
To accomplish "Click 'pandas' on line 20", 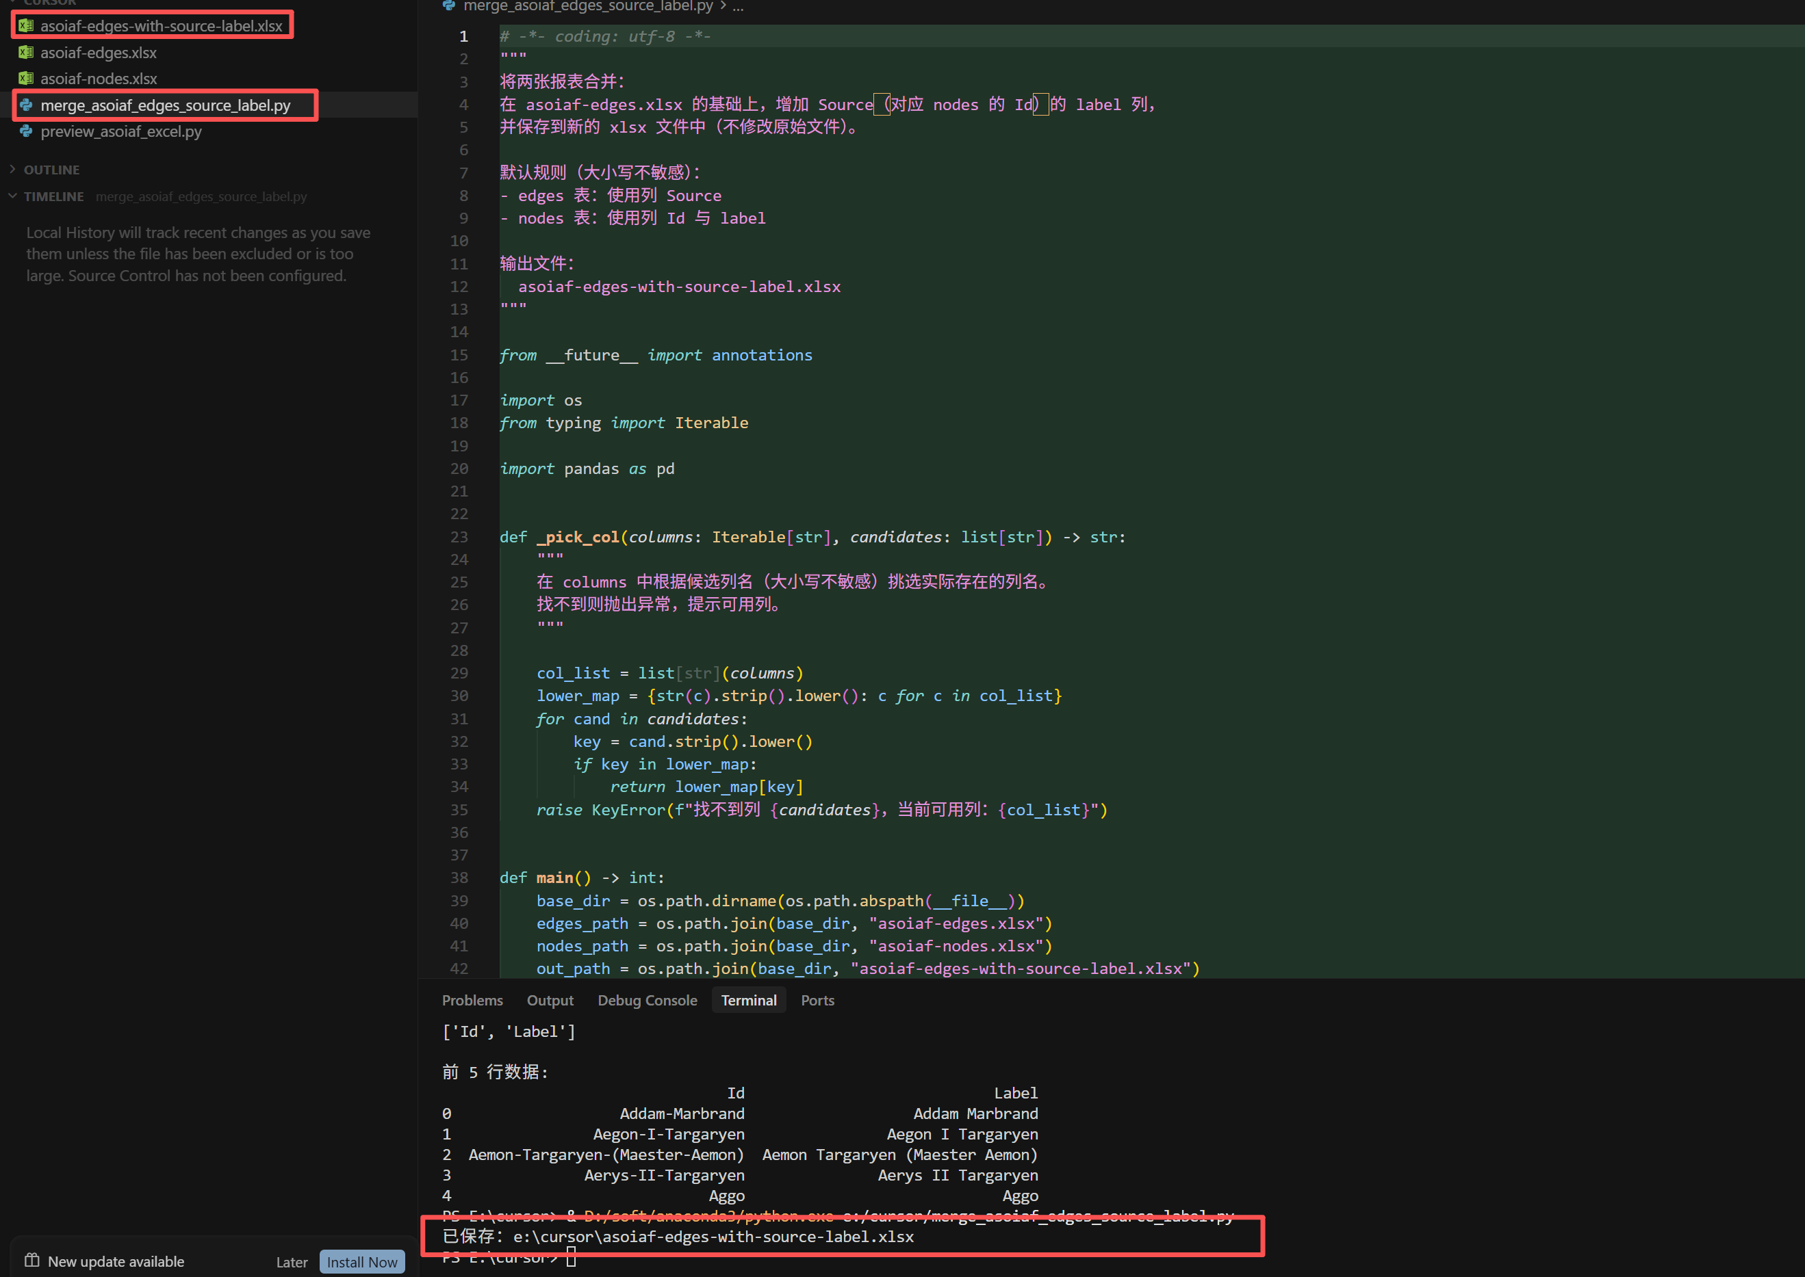I will click(x=591, y=469).
